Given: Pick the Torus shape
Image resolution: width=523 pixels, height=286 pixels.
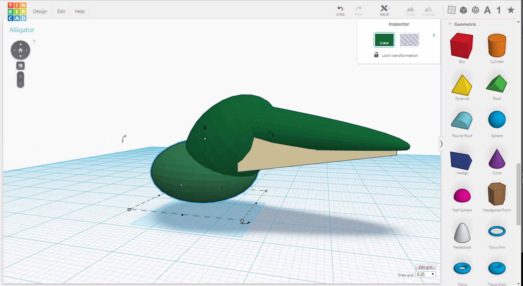Looking at the screenshot, I should (462, 268).
